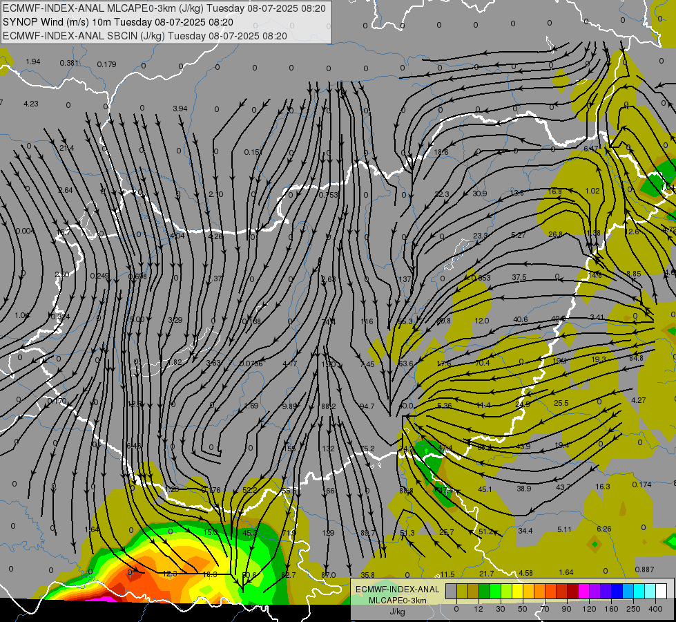
Task: Click the J/kg unit label in legend
Action: click(x=398, y=612)
